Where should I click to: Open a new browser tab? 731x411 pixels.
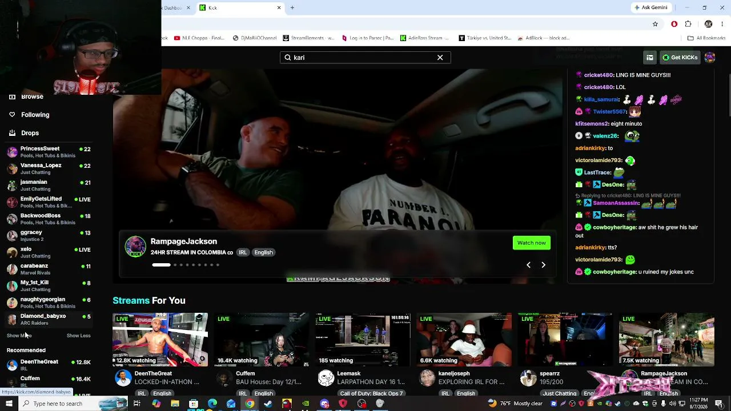(292, 8)
